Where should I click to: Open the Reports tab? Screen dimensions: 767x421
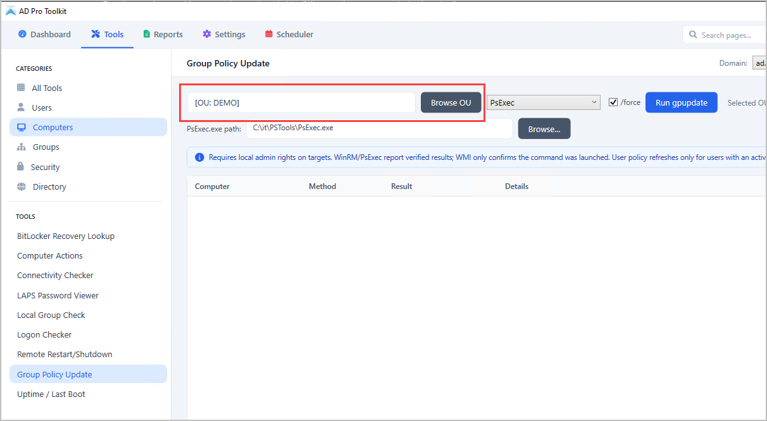point(163,34)
